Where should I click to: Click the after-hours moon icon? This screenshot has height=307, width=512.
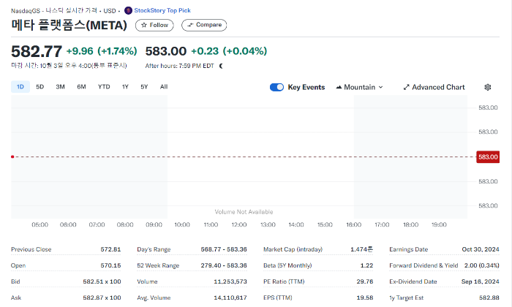pos(221,66)
